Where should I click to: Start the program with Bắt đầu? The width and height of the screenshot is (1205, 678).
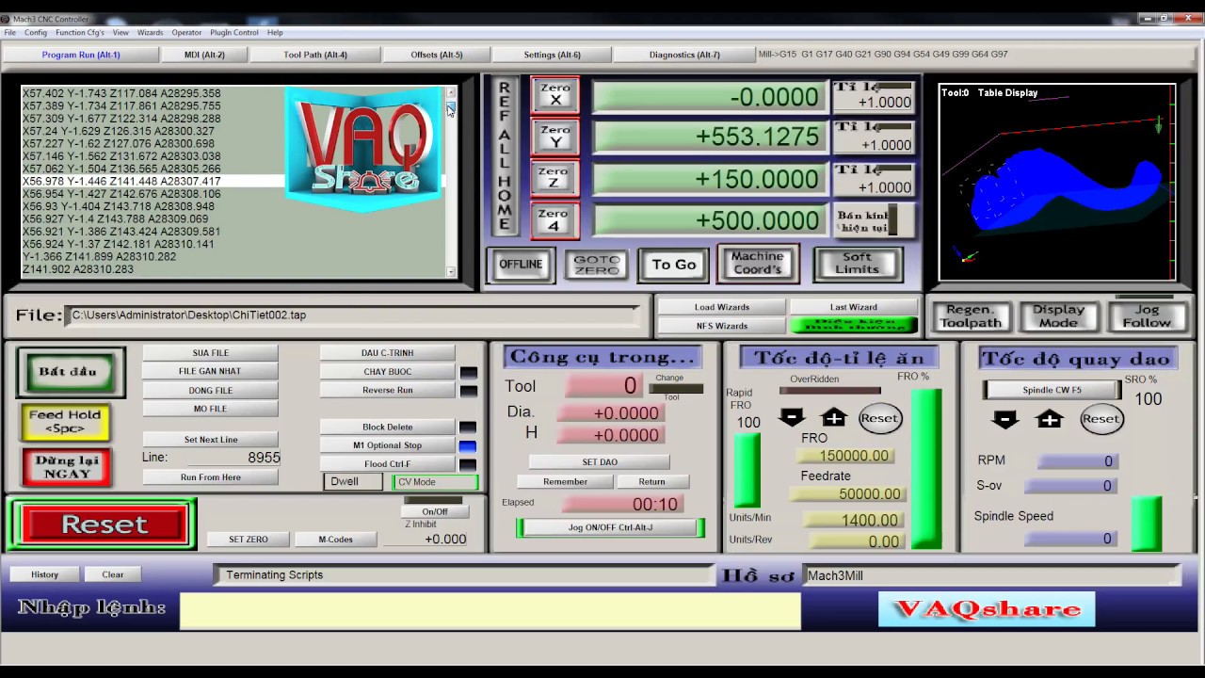pyautogui.click(x=69, y=372)
